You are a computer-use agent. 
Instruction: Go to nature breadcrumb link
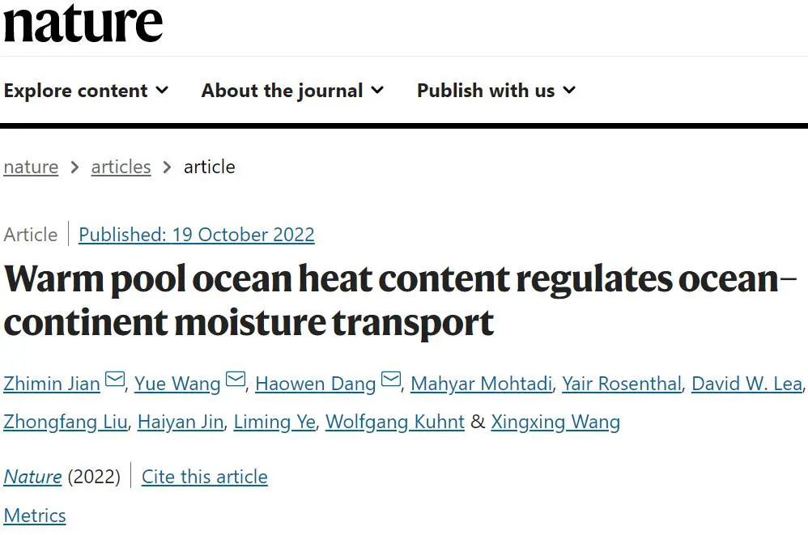(31, 167)
